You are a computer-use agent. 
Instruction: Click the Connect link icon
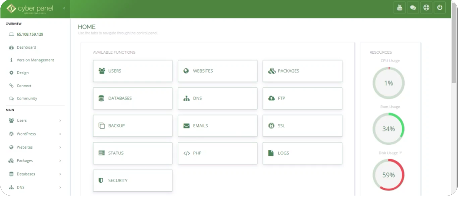11,86
